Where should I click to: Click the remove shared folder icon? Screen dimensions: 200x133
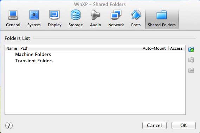point(191,70)
